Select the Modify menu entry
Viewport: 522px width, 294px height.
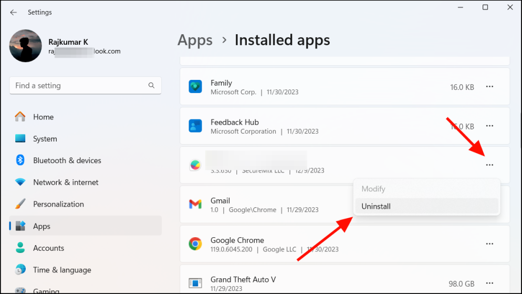(373, 189)
